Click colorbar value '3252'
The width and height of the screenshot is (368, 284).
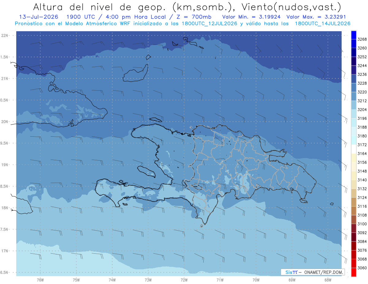tap(362, 57)
